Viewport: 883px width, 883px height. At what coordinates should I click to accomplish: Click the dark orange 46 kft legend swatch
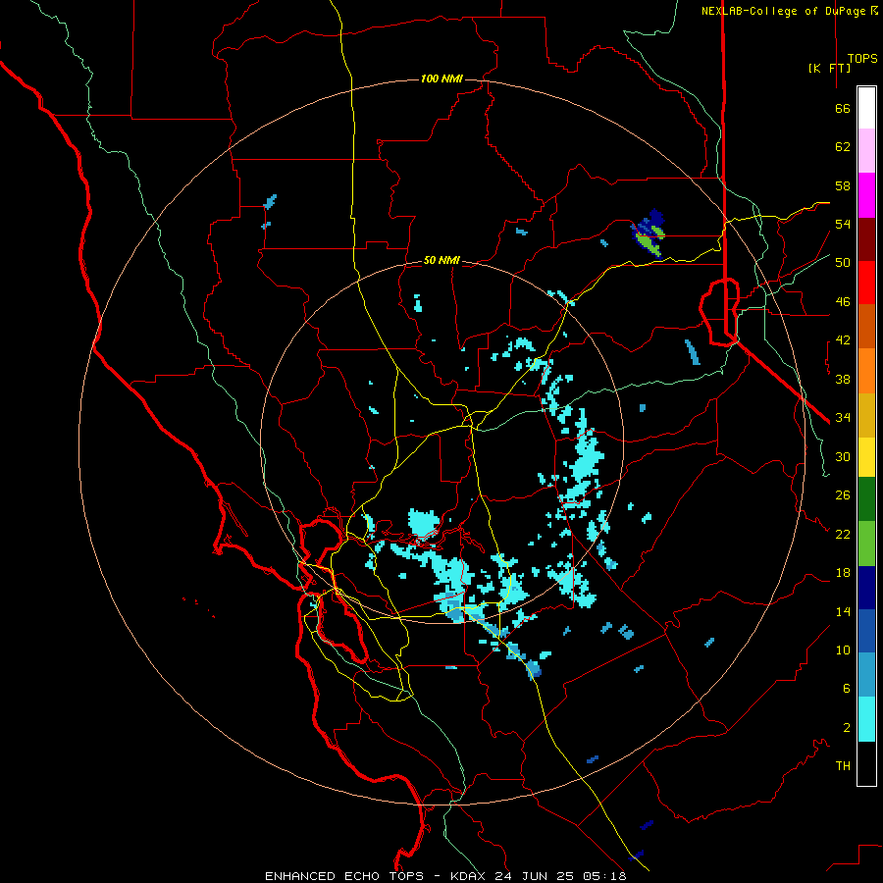pos(866,326)
